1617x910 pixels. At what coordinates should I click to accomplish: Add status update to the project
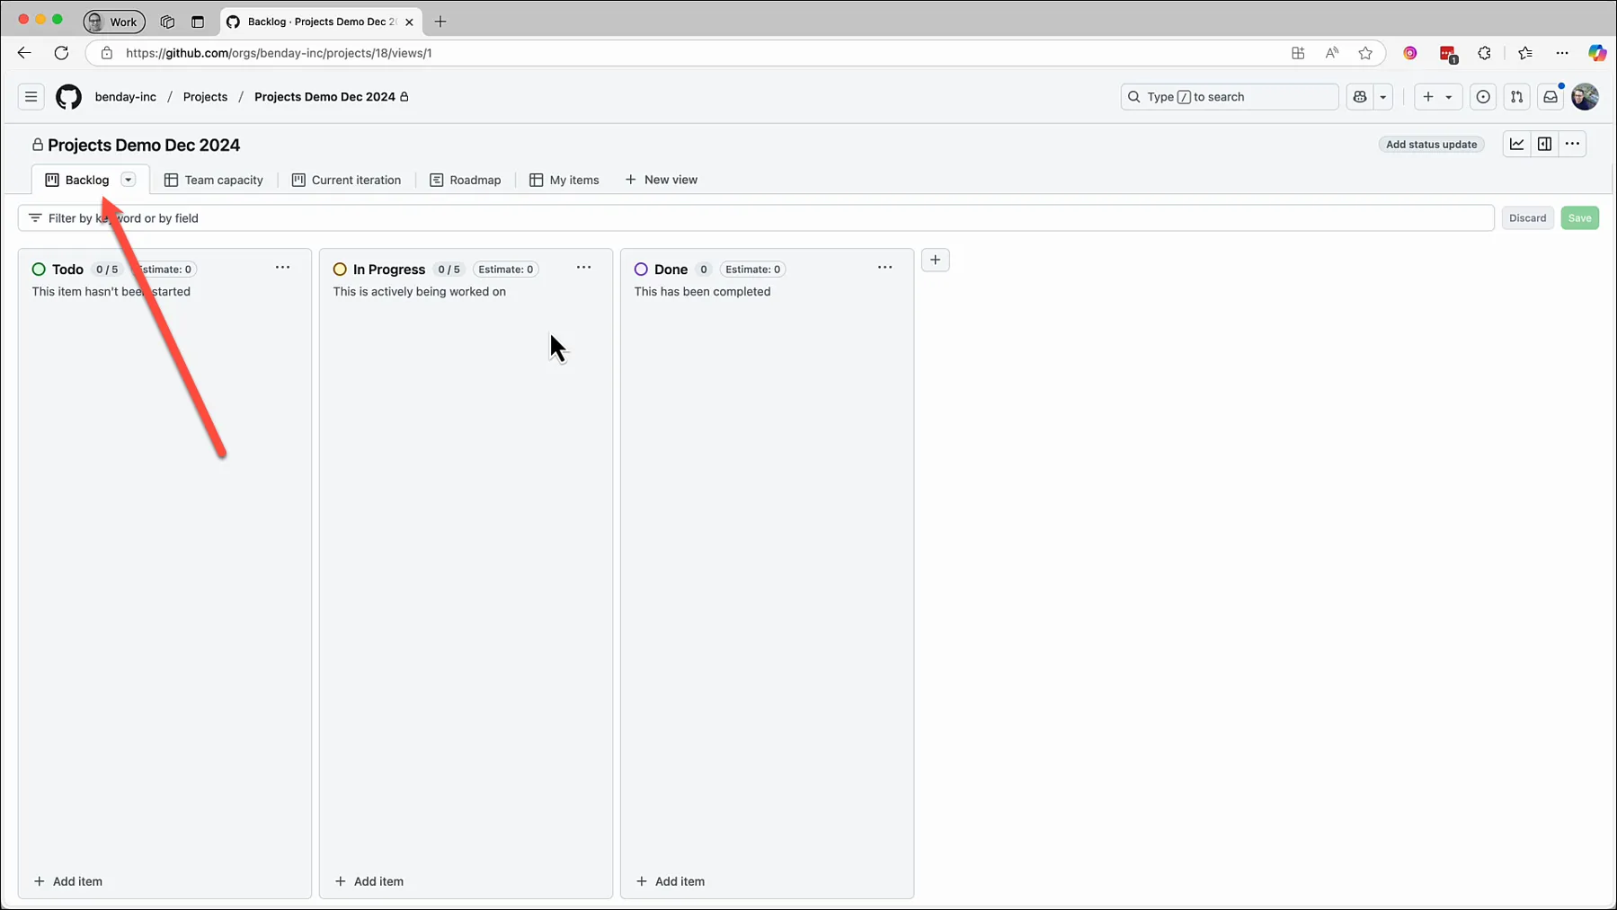pyautogui.click(x=1431, y=145)
